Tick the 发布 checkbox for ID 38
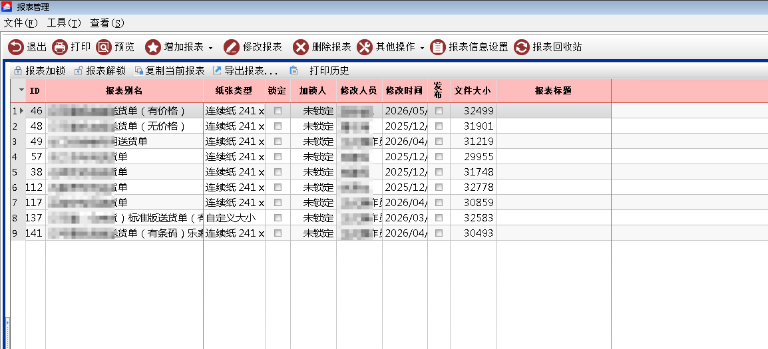Image resolution: width=768 pixels, height=349 pixels. (439, 172)
